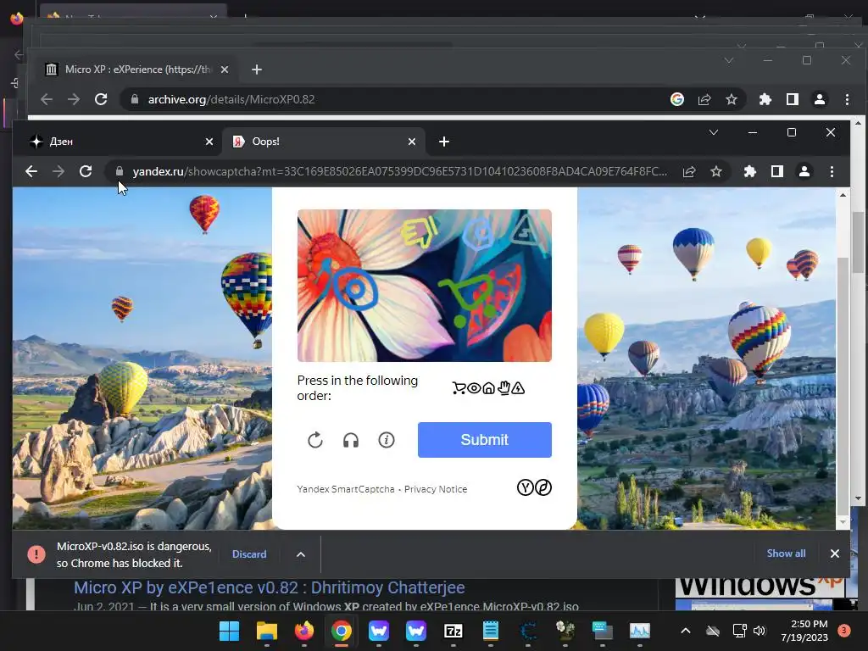Close the downloads bar
868x651 pixels.
[835, 554]
